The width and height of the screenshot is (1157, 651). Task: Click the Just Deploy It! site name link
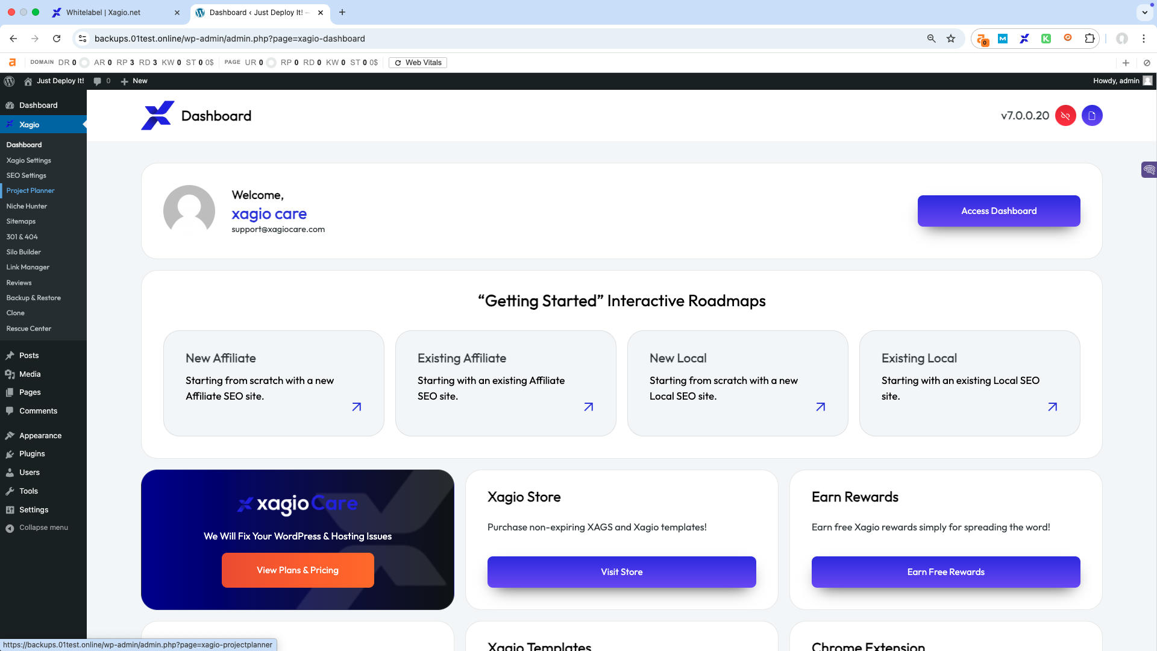click(x=54, y=81)
